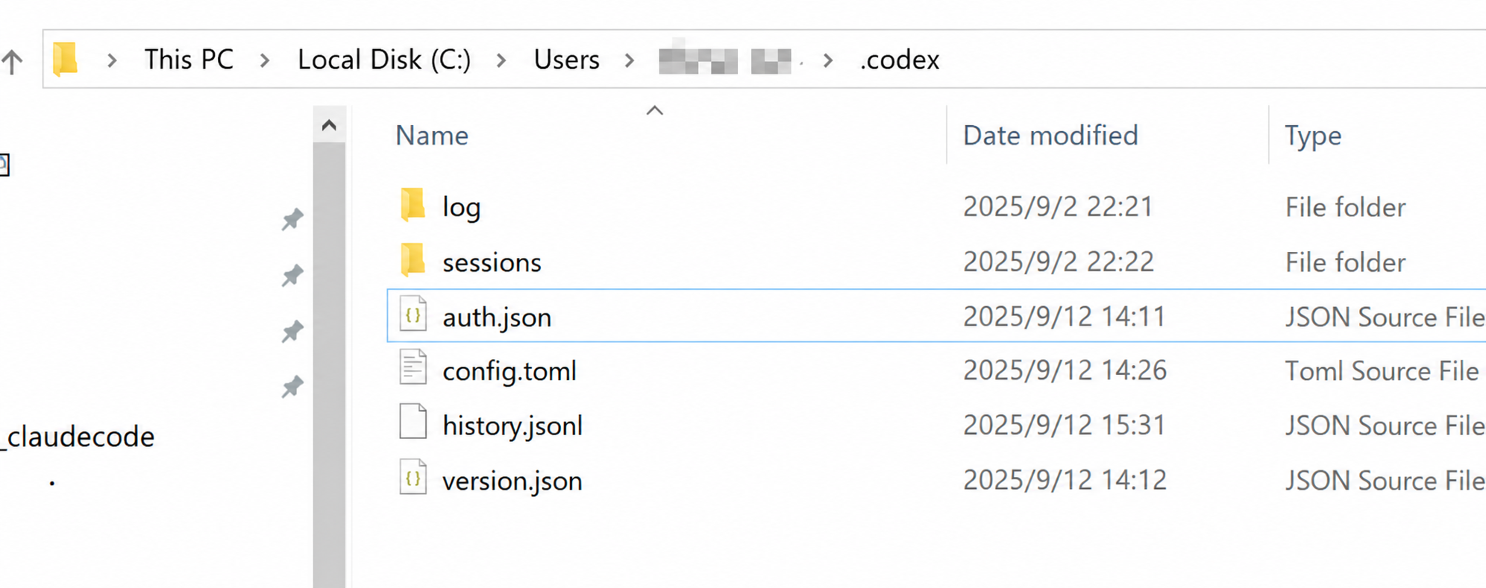Select the sessions folder icon
The image size is (1486, 588).
(x=413, y=260)
